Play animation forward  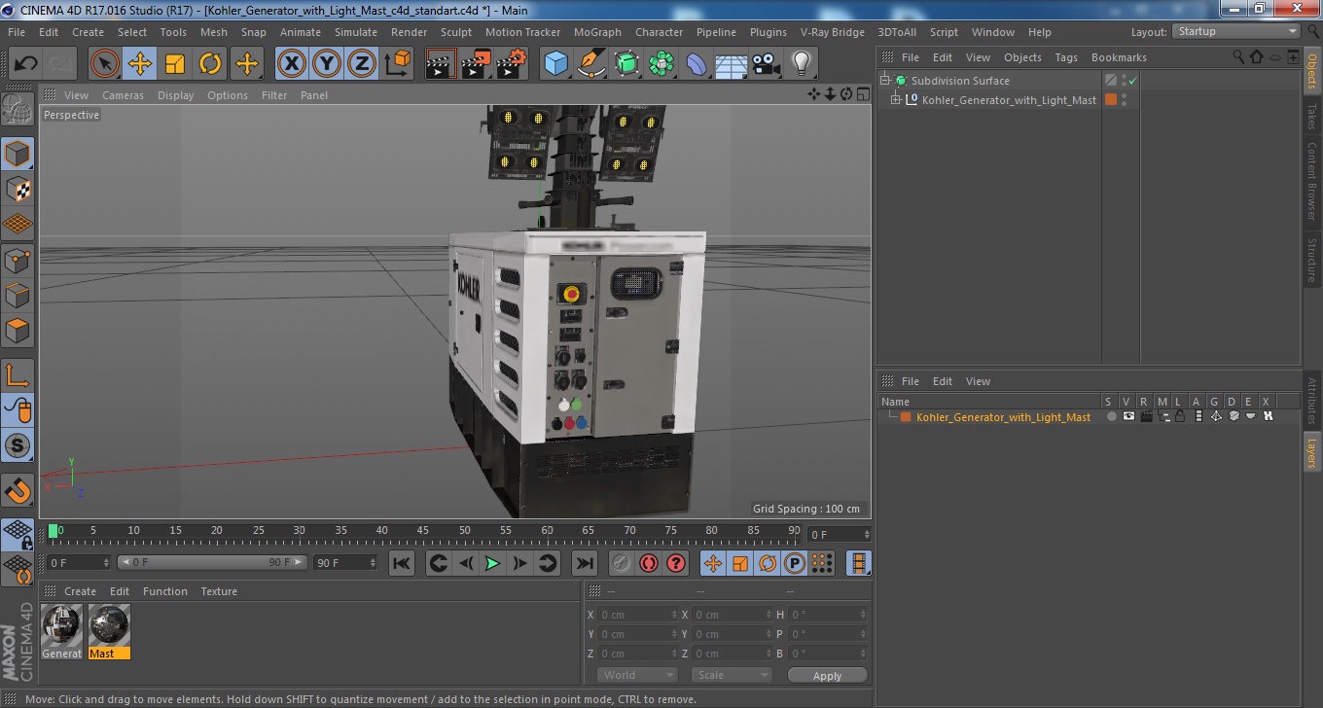click(x=492, y=563)
